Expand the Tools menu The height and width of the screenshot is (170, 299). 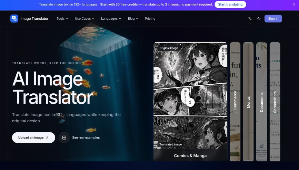[x=62, y=19]
